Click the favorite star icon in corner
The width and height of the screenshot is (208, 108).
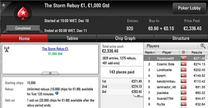3,3
